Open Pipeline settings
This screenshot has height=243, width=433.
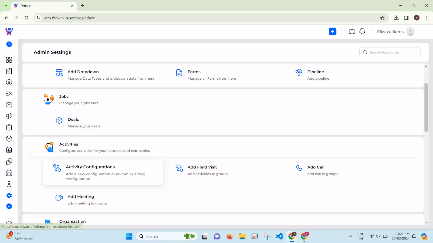[316, 72]
